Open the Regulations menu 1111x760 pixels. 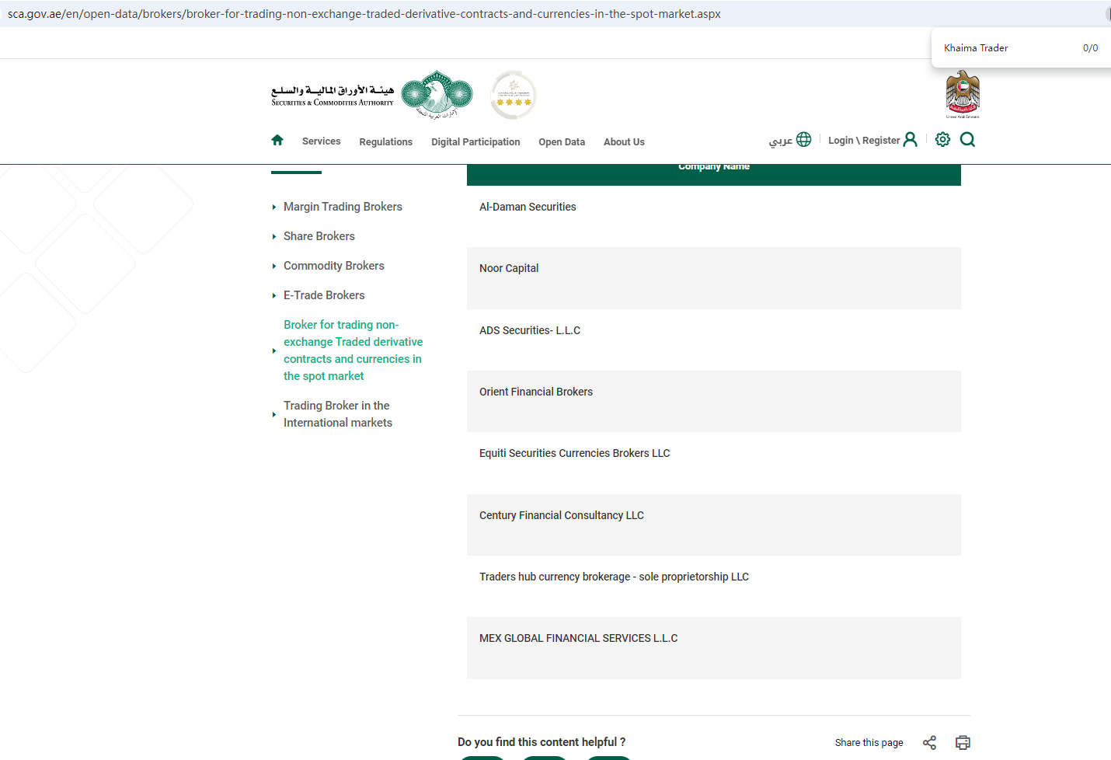tap(386, 142)
